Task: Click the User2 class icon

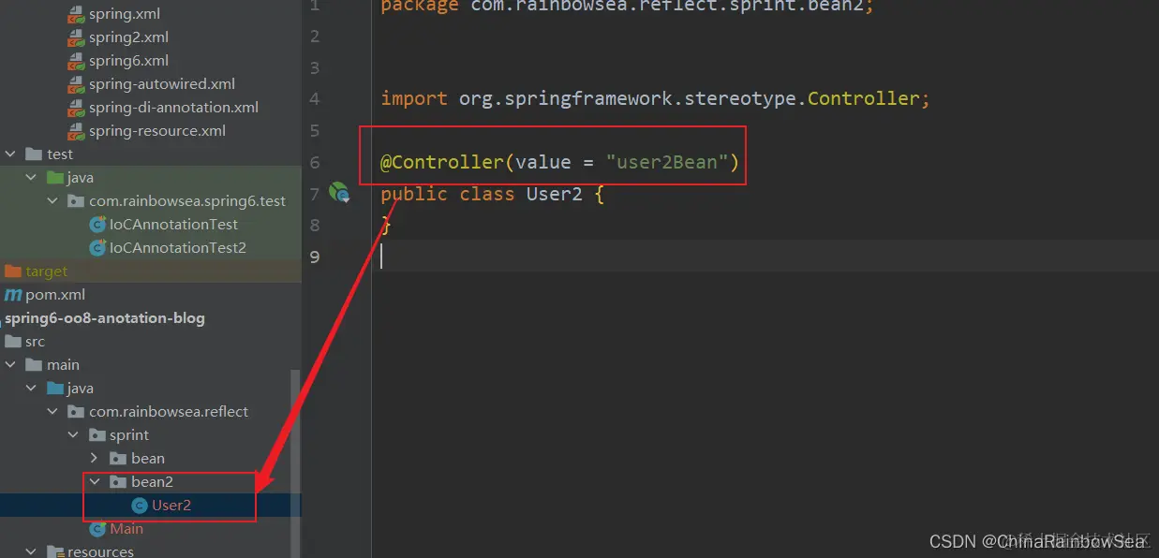Action: 139,506
